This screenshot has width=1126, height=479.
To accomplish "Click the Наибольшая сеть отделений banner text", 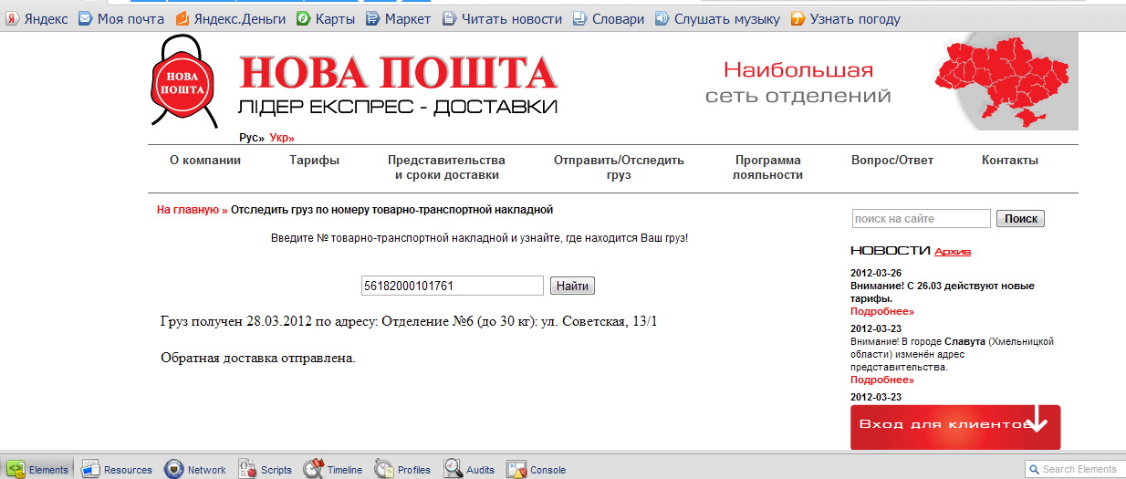I will point(798,82).
